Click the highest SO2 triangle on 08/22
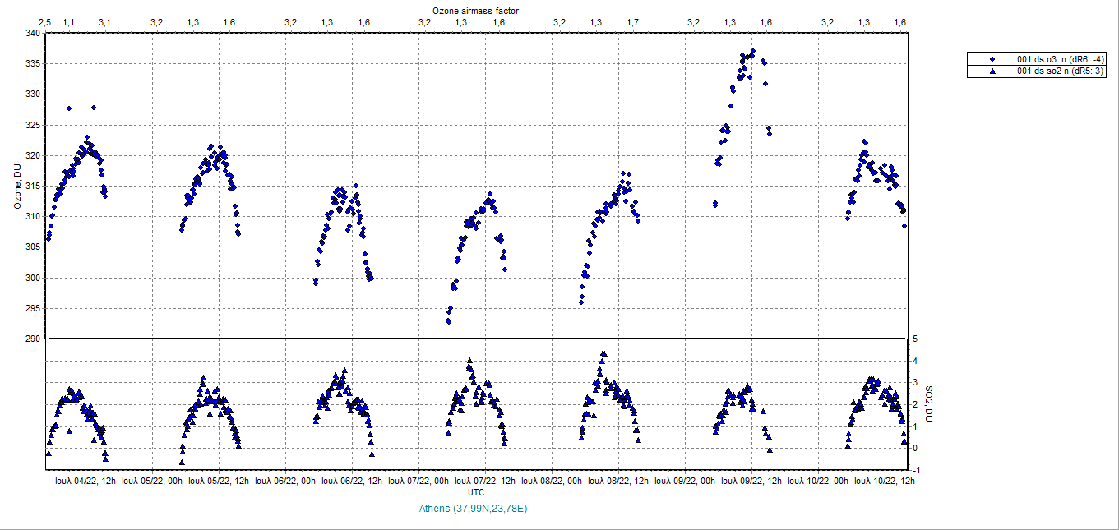 click(603, 353)
